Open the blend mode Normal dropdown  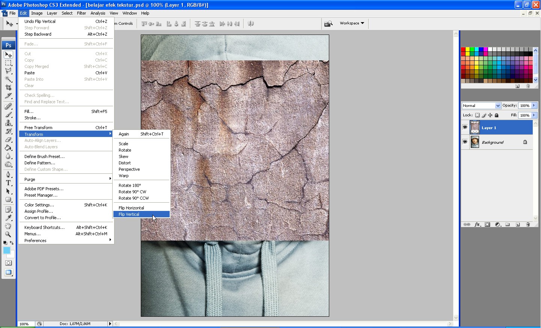[x=481, y=106]
